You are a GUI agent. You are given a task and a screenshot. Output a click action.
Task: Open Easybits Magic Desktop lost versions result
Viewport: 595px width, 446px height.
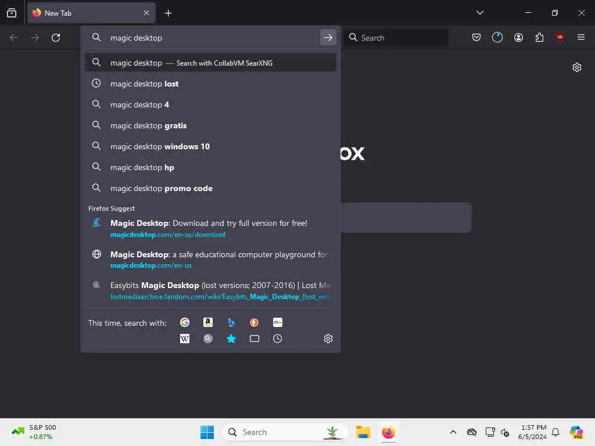tap(210, 290)
